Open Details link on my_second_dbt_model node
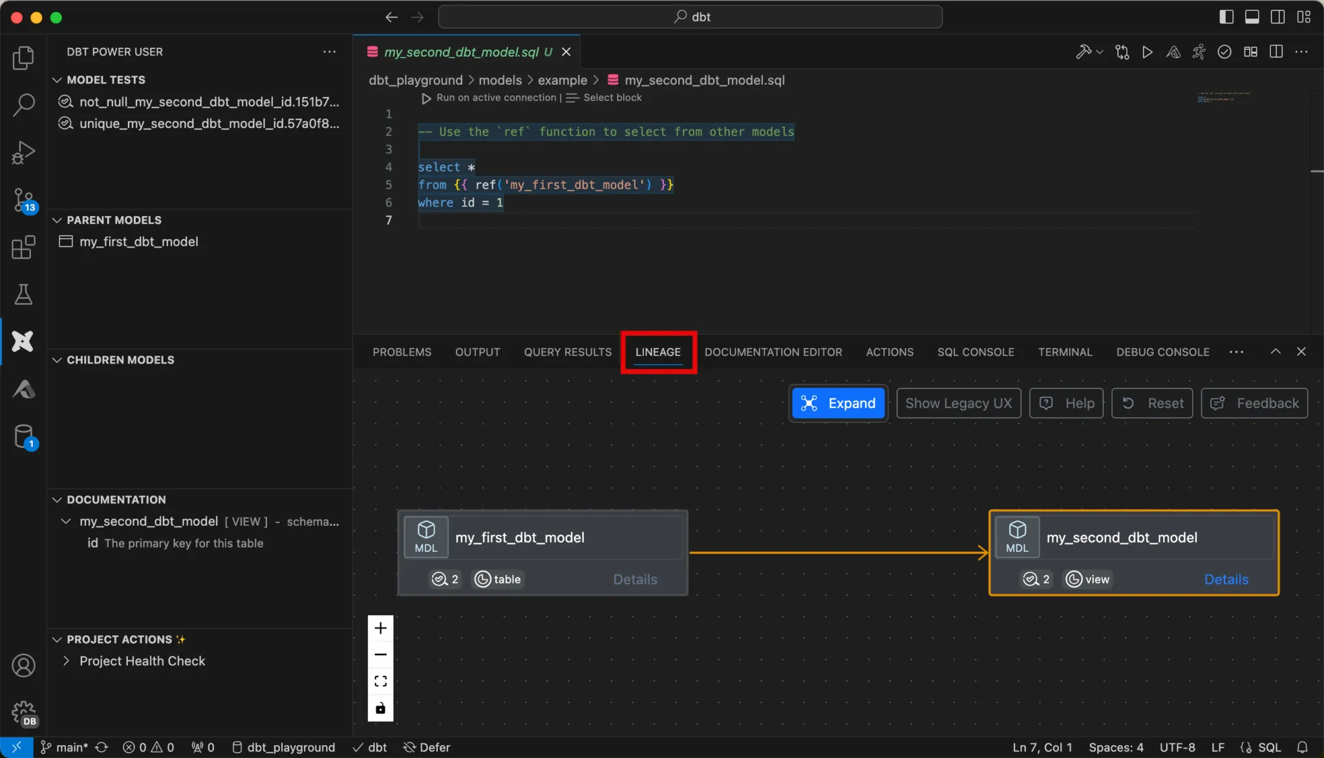 pyautogui.click(x=1226, y=579)
